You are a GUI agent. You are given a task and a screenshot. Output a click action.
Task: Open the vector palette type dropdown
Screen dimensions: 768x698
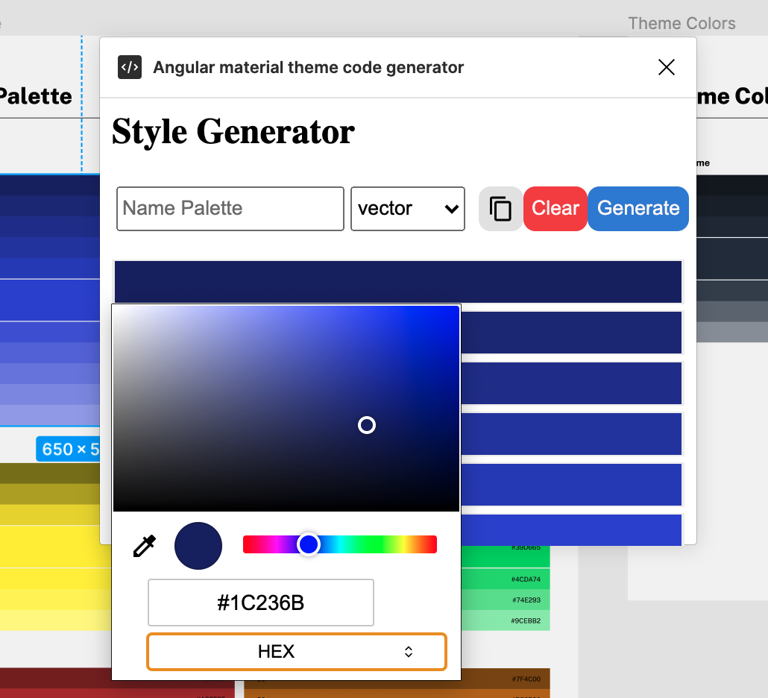tap(408, 209)
